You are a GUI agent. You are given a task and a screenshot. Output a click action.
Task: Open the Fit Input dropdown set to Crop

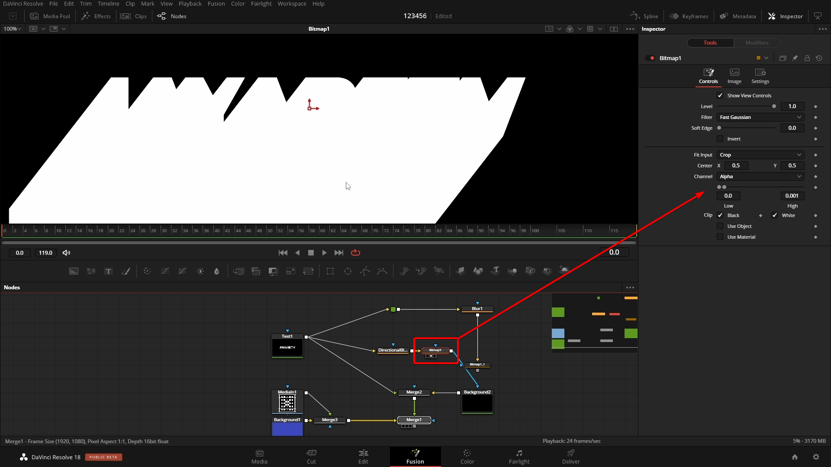pyautogui.click(x=760, y=154)
